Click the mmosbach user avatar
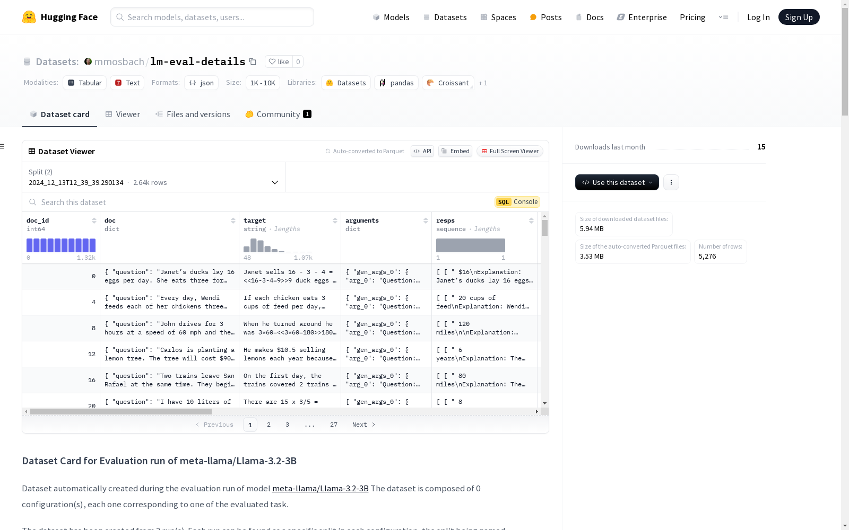 (x=88, y=61)
